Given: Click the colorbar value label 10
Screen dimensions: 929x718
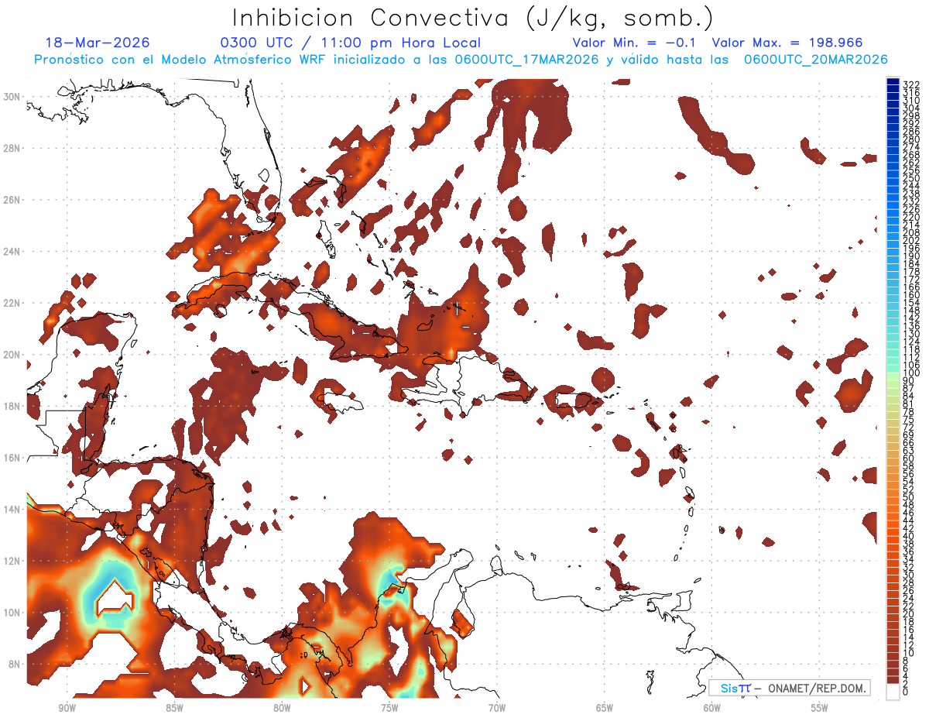Looking at the screenshot, I should pyautogui.click(x=909, y=653).
